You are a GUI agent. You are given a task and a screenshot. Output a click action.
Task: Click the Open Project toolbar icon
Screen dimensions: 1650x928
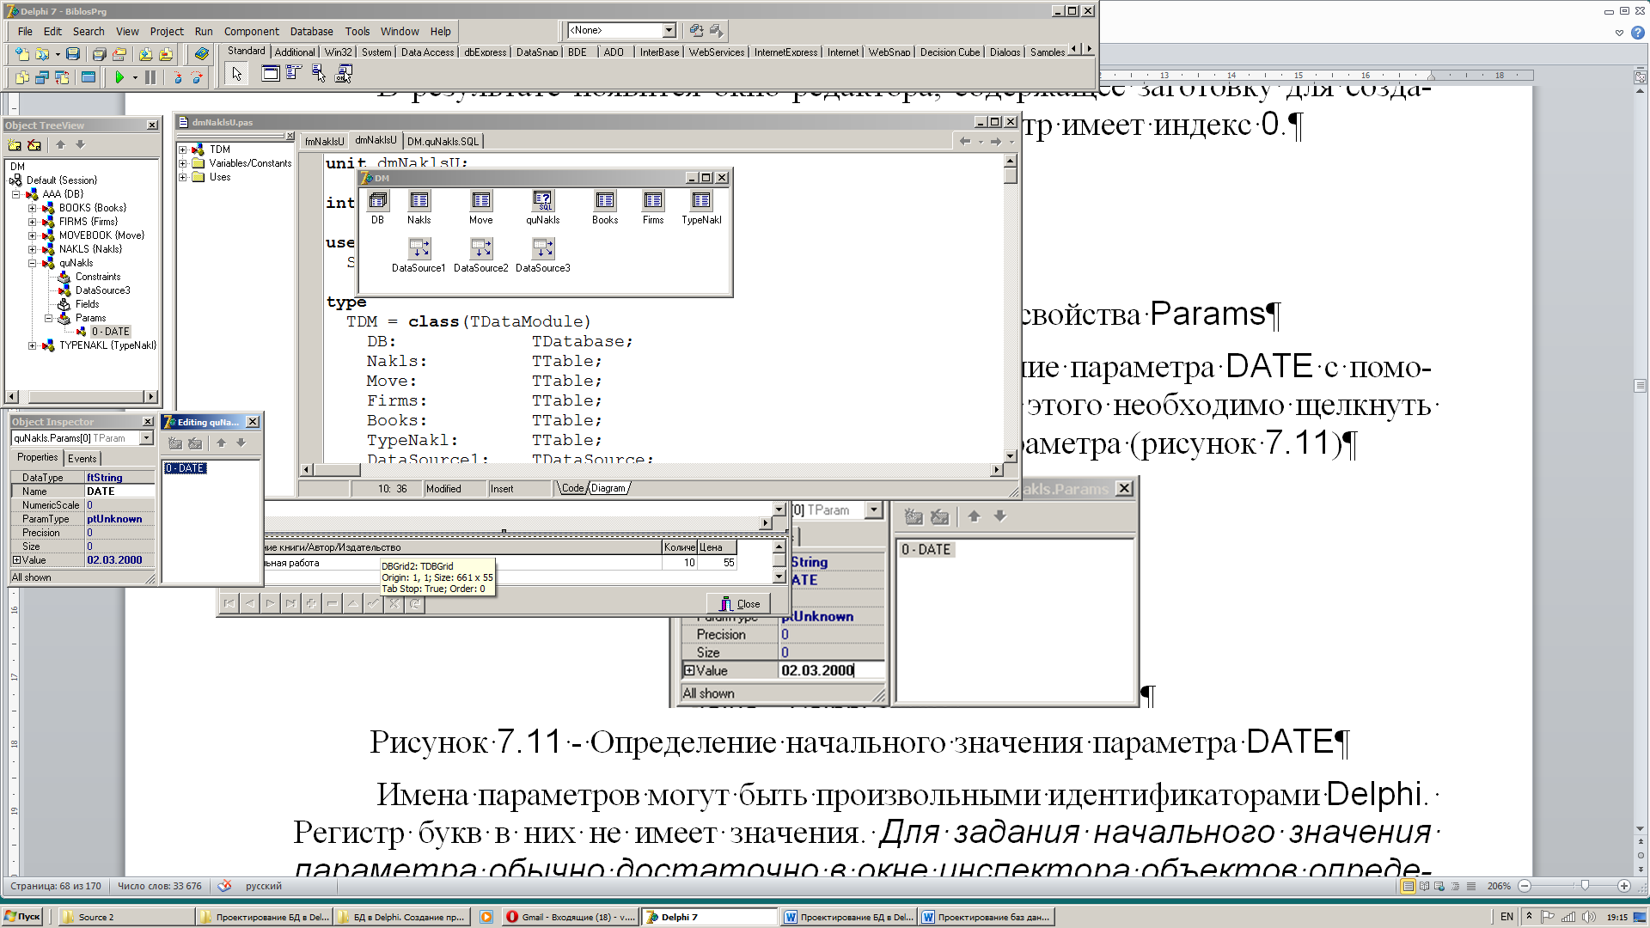pos(119,54)
